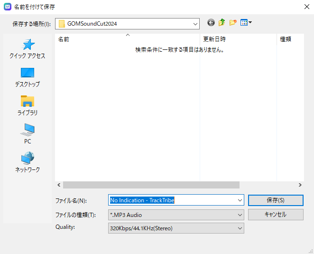314x254 pixels.
Task: Open the file type *.MP3 Audio dropdown
Action: click(x=240, y=215)
